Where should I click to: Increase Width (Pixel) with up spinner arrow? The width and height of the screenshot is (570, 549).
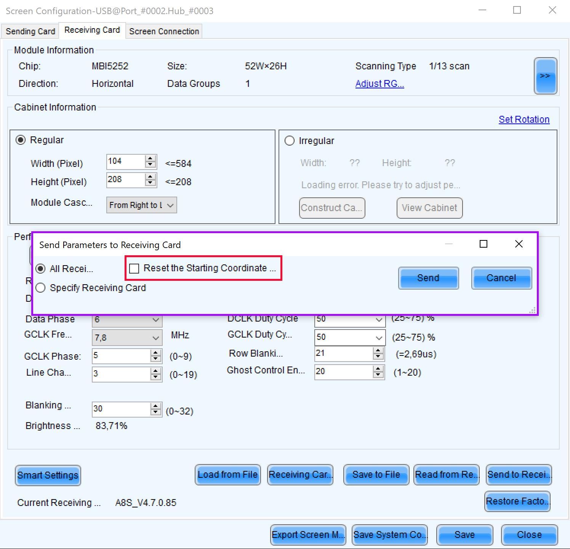151,158
